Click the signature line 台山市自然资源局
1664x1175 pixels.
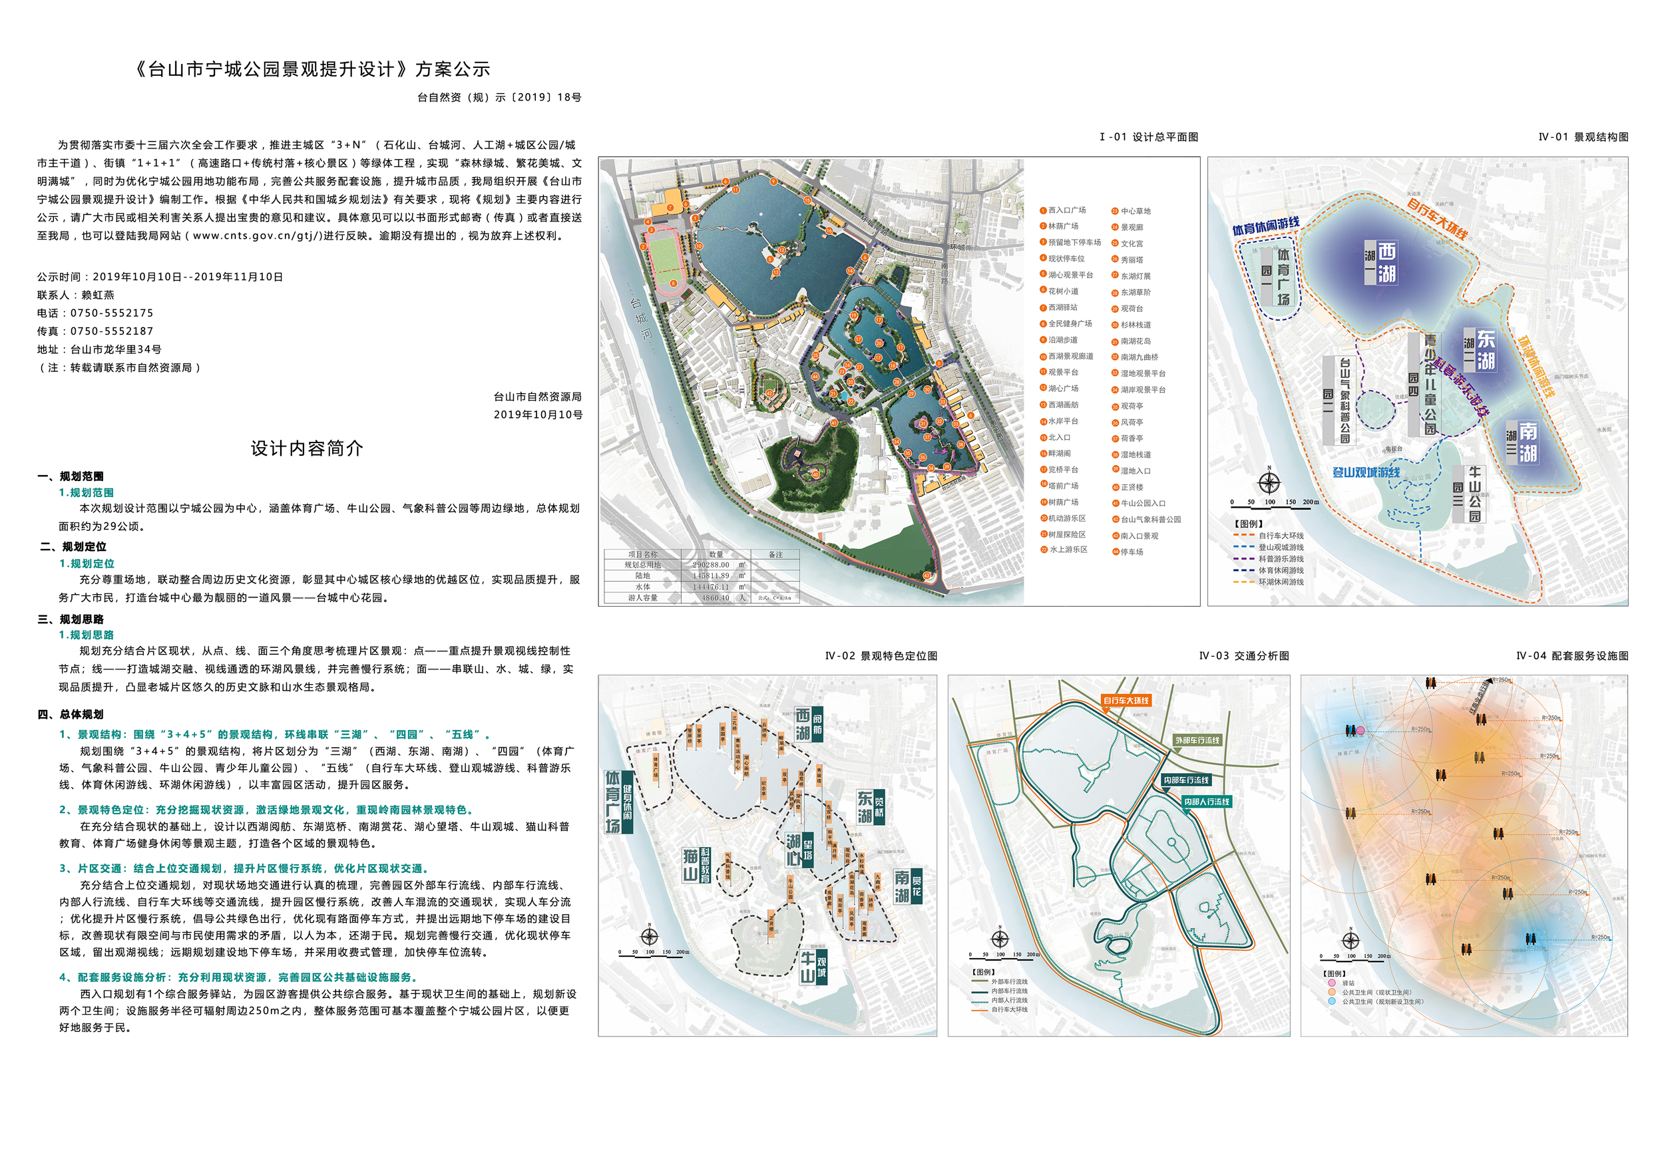(x=538, y=397)
